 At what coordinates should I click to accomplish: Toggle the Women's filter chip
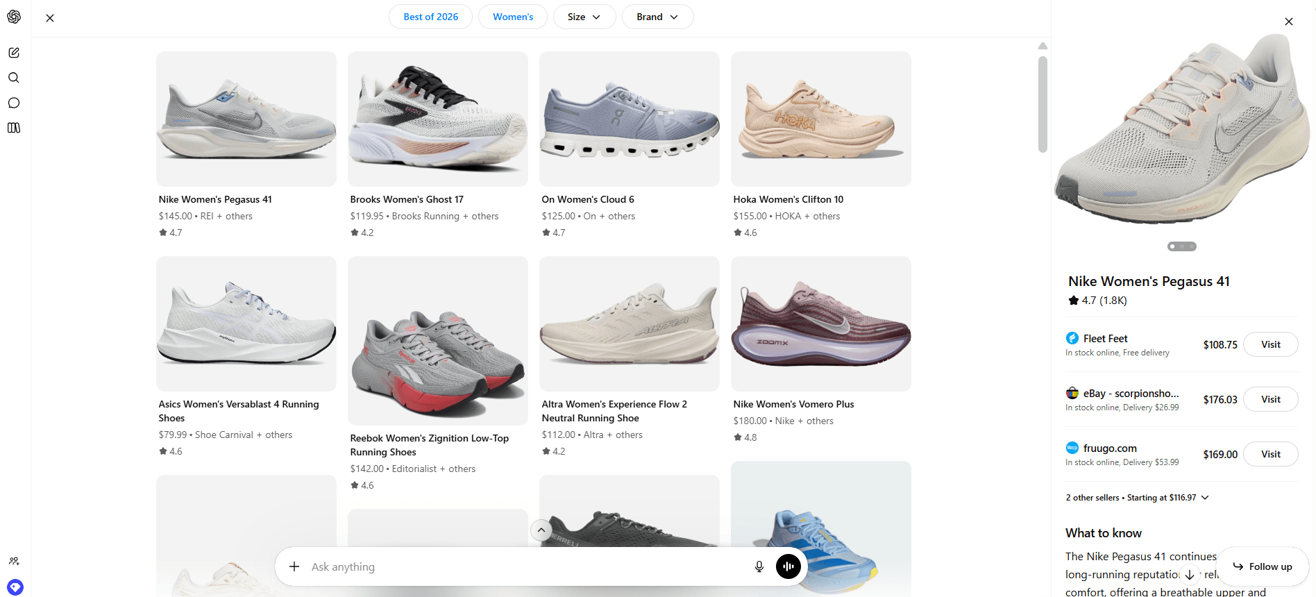pyautogui.click(x=513, y=17)
